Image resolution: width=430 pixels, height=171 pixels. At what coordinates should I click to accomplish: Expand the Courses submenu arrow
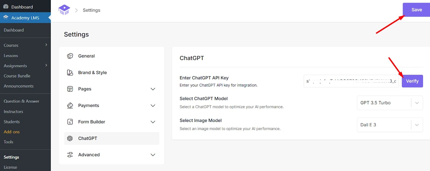pos(46,45)
